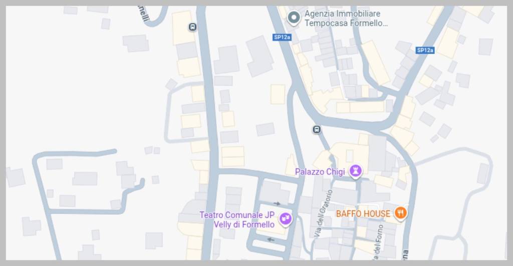Viewport: 513px width, 266px height.
Task: Click the cut-off street label ending in 'na'
Action: [405, 255]
